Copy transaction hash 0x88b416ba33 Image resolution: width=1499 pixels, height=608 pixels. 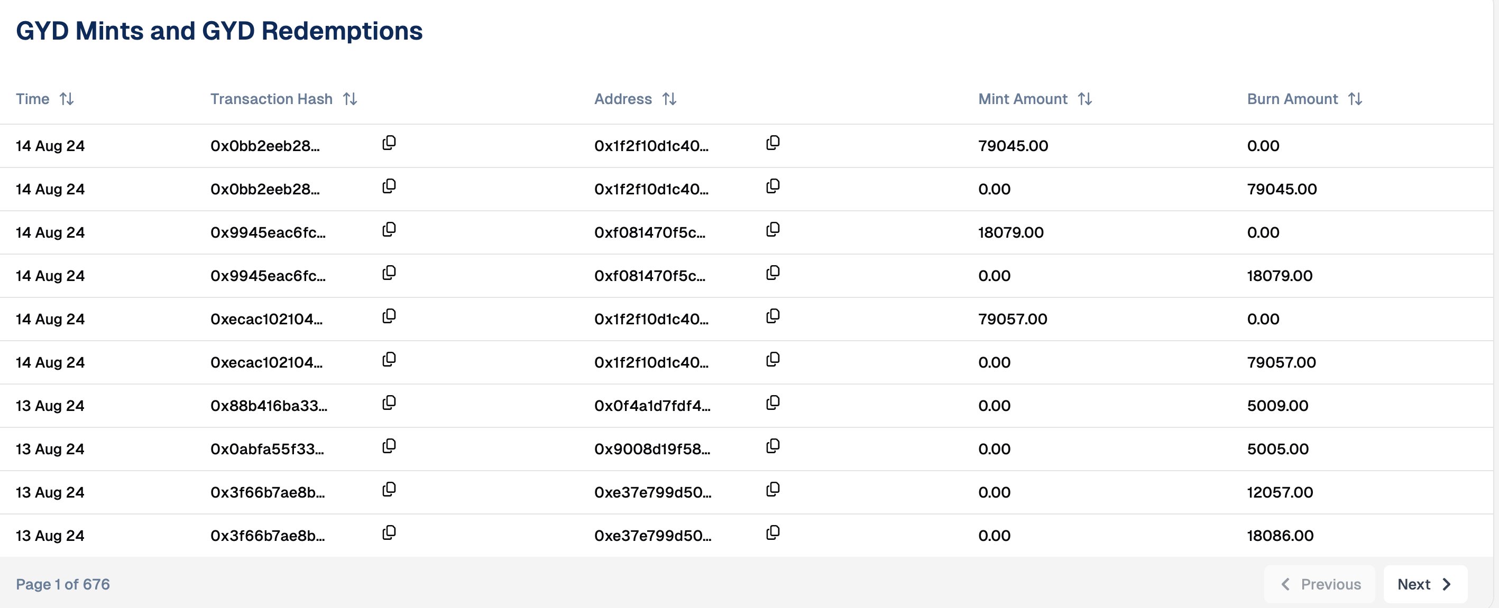tap(389, 403)
